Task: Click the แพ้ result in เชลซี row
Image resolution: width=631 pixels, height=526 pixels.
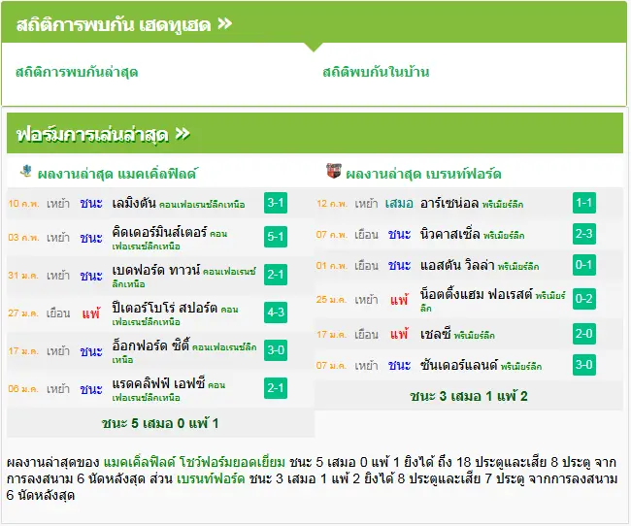Action: [x=399, y=335]
